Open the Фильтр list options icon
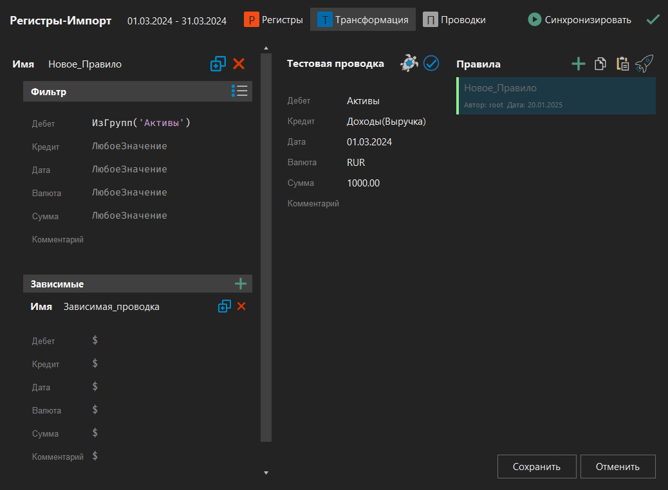This screenshot has height=490, width=668. point(239,91)
